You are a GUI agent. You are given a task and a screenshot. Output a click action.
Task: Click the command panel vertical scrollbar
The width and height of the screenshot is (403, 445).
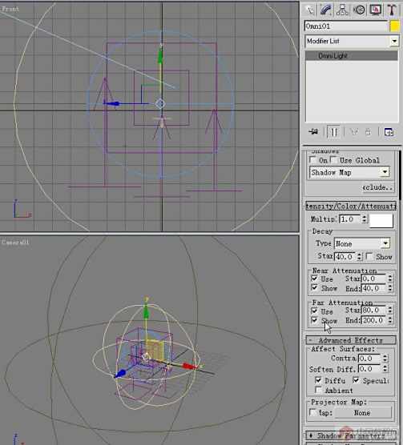400,175
